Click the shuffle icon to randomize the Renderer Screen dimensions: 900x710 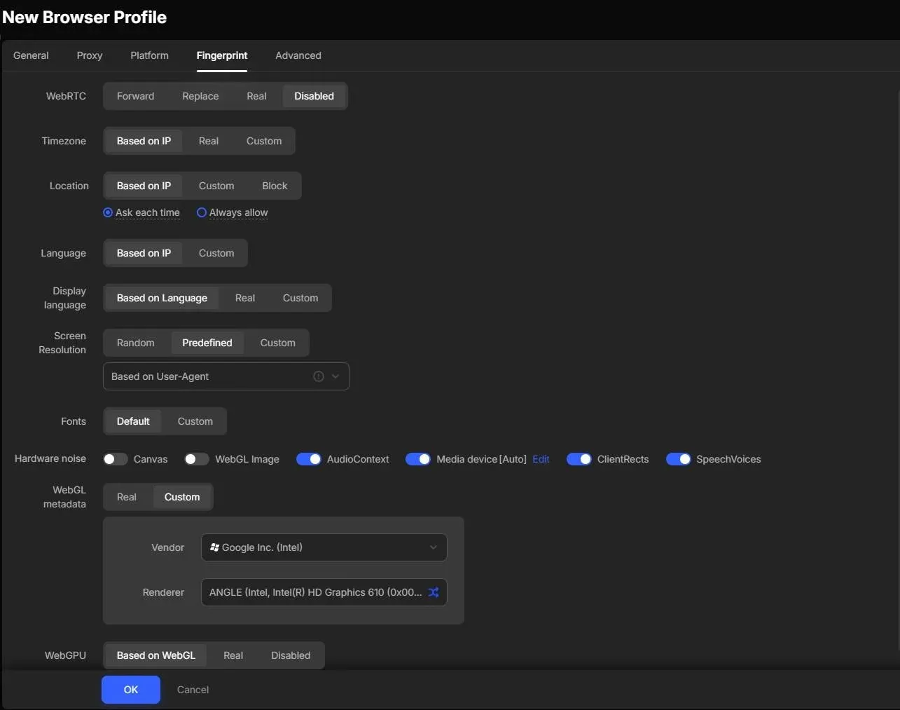point(434,592)
